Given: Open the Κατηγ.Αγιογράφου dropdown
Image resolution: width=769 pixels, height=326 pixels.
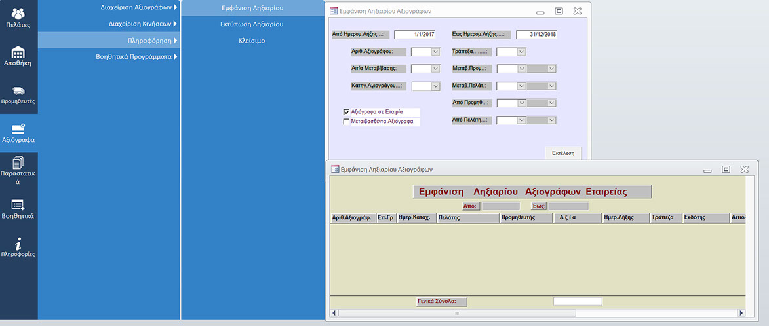Looking at the screenshot, I should (x=435, y=86).
